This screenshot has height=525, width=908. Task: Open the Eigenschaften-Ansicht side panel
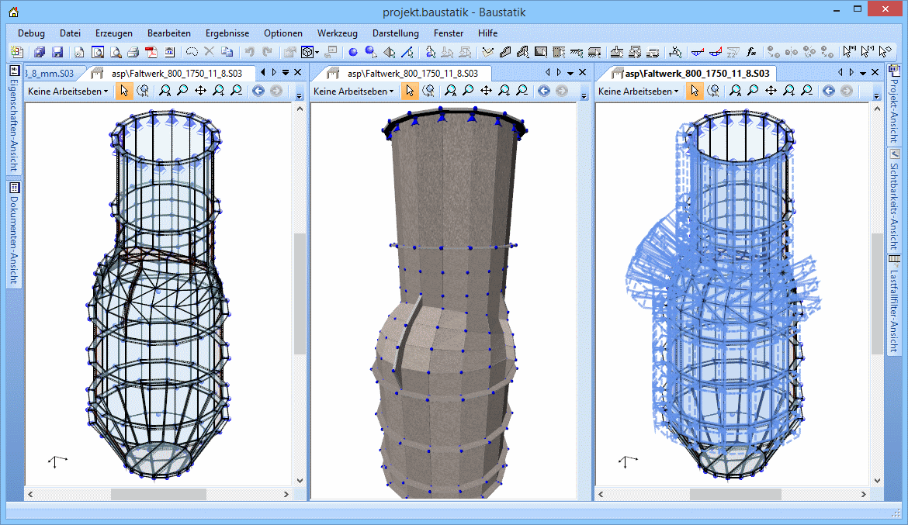[14, 120]
